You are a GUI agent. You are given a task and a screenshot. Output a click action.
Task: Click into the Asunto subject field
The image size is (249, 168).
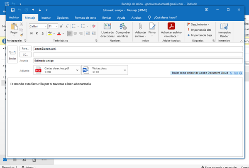(137, 61)
